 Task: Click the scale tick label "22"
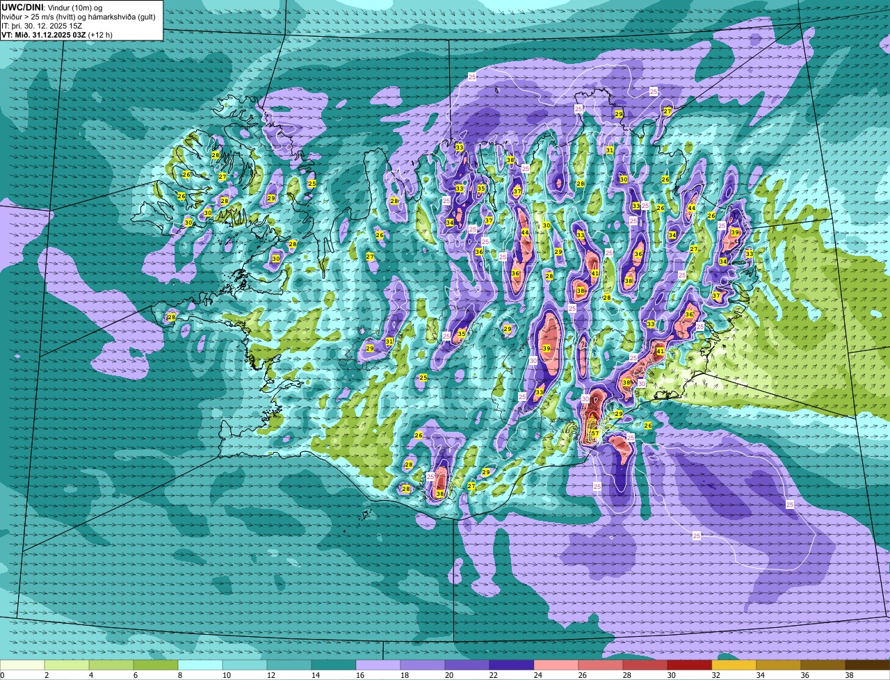494,675
